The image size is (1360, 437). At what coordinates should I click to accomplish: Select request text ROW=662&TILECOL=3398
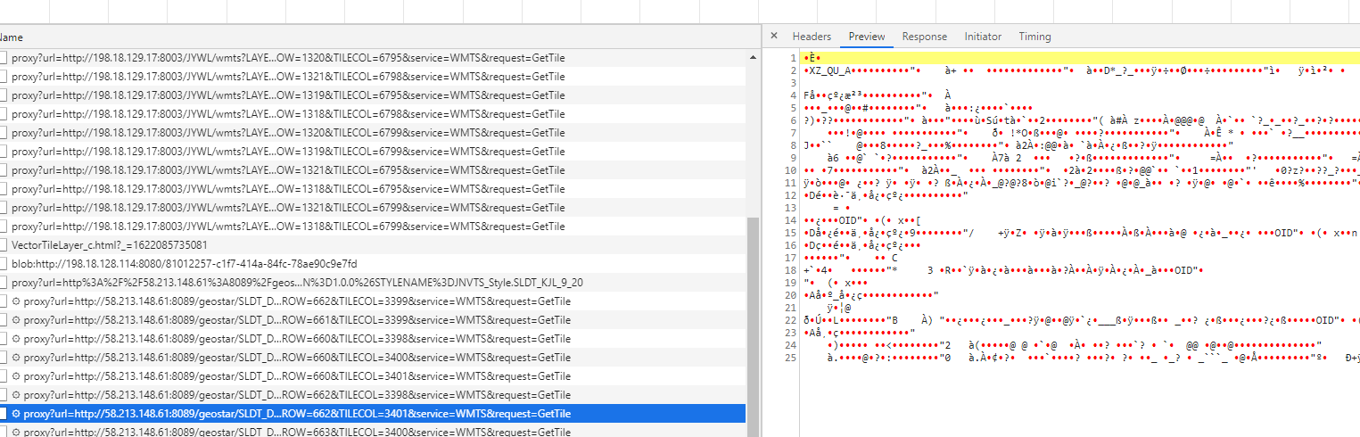[297, 395]
